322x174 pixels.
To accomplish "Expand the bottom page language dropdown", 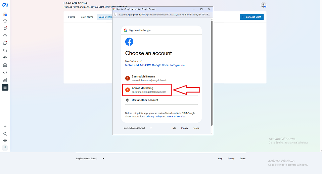I will pyautogui.click(x=90, y=159).
